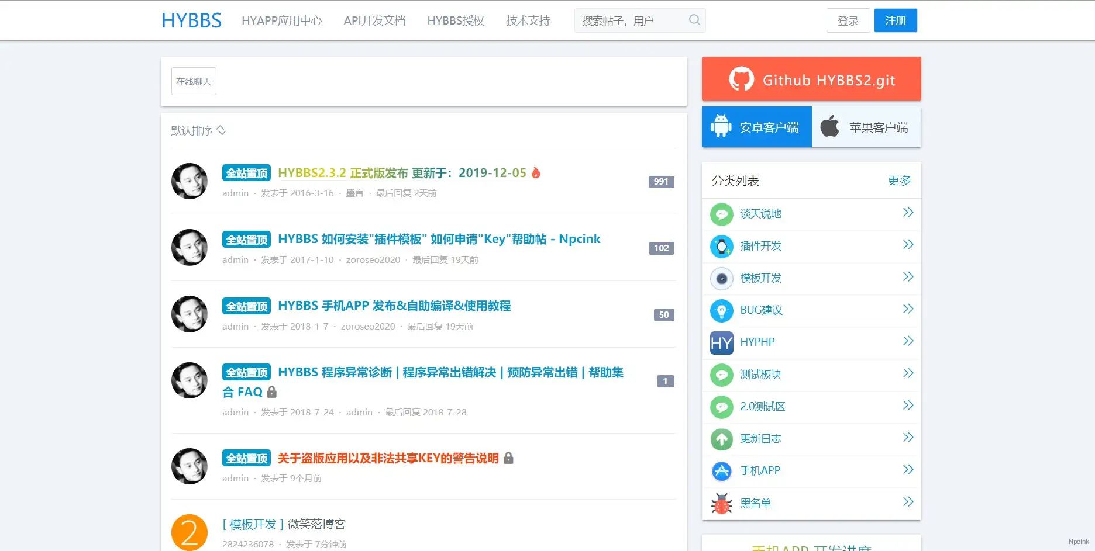Image resolution: width=1095 pixels, height=551 pixels.
Task: Expand the 插件开发 chevron arrow
Action: click(x=908, y=245)
